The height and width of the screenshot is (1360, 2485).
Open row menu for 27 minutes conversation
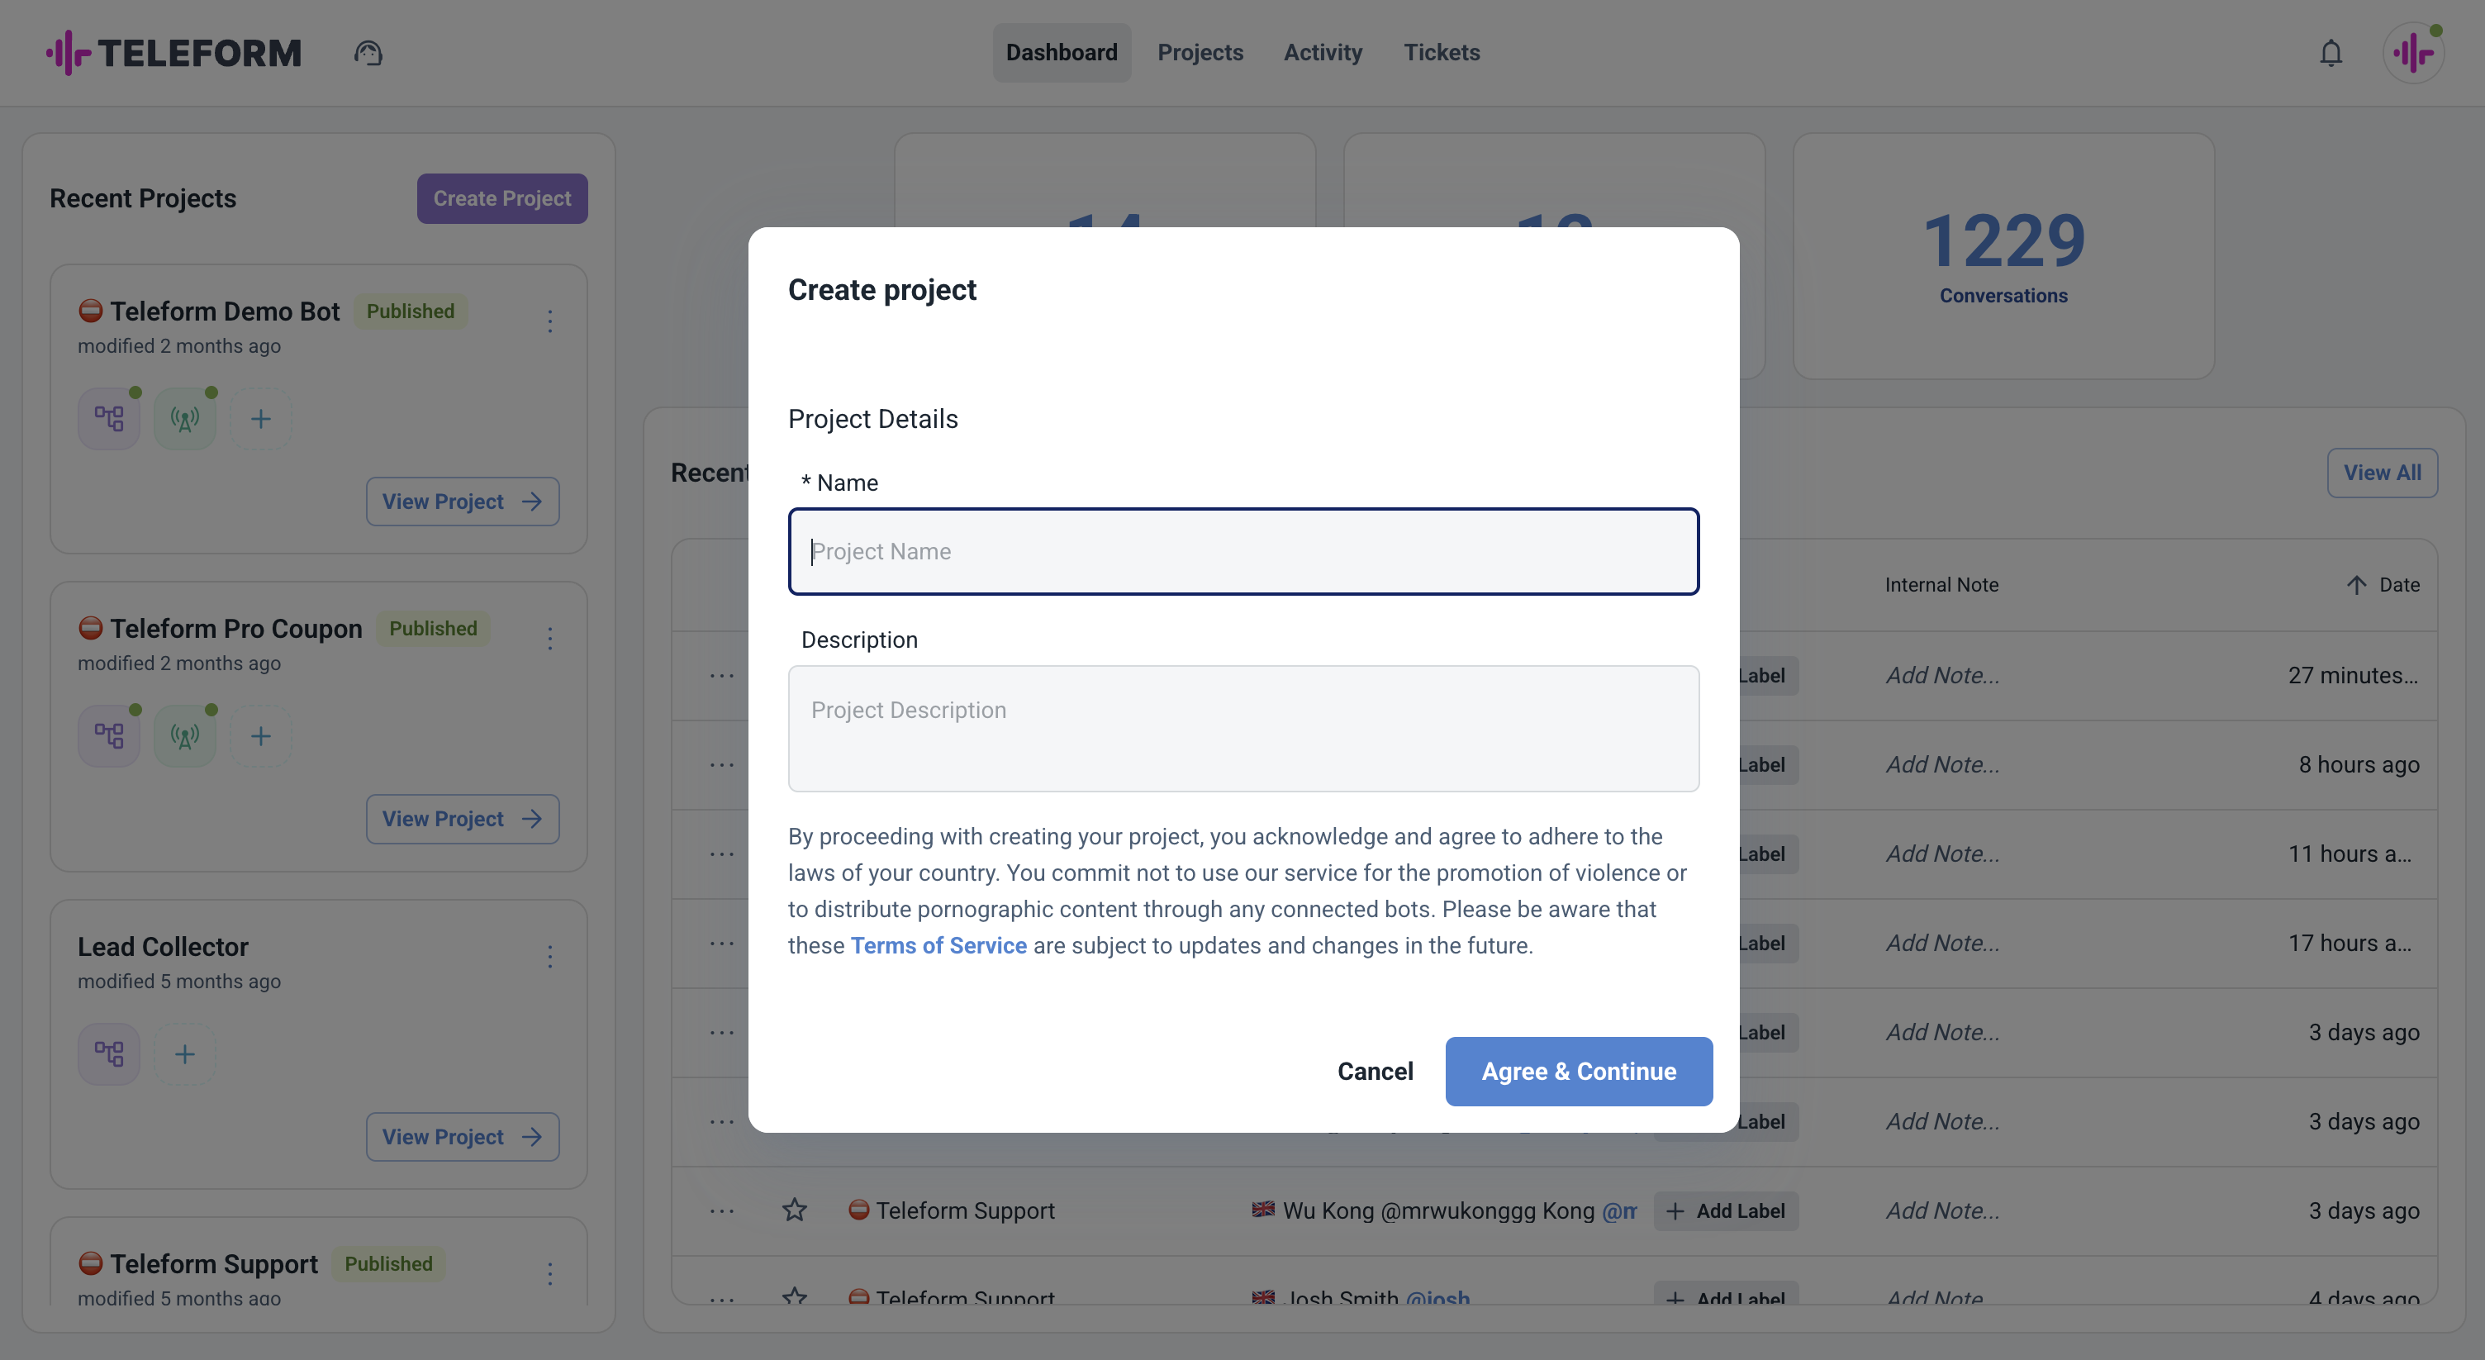point(721,675)
